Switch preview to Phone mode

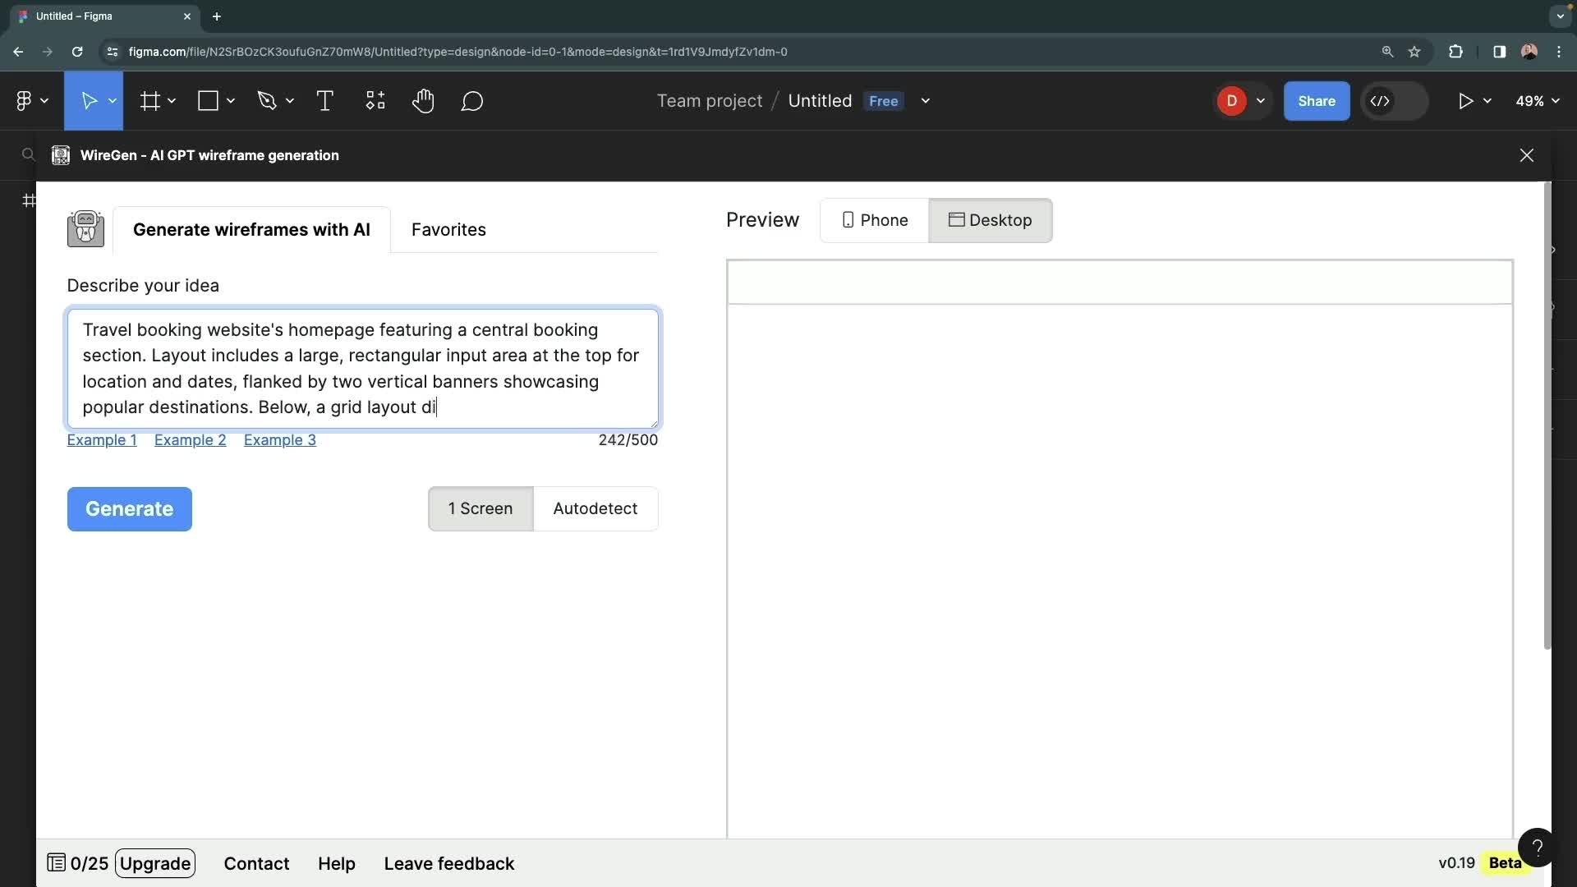point(874,220)
